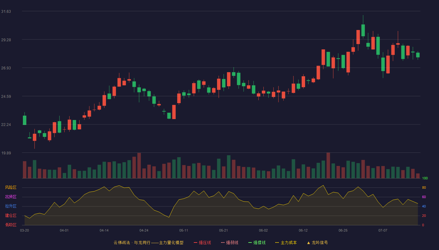Select the 风险区 zone label

(x=11, y=187)
